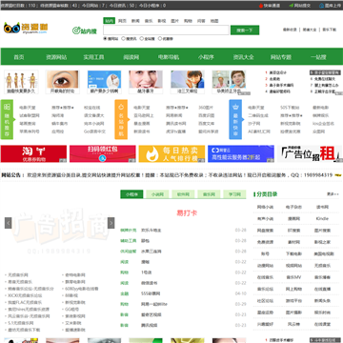The width and height of the screenshot is (343, 343).
Task: Open the 小程序 item in green navigation bar
Action: pyautogui.click(x=206, y=57)
